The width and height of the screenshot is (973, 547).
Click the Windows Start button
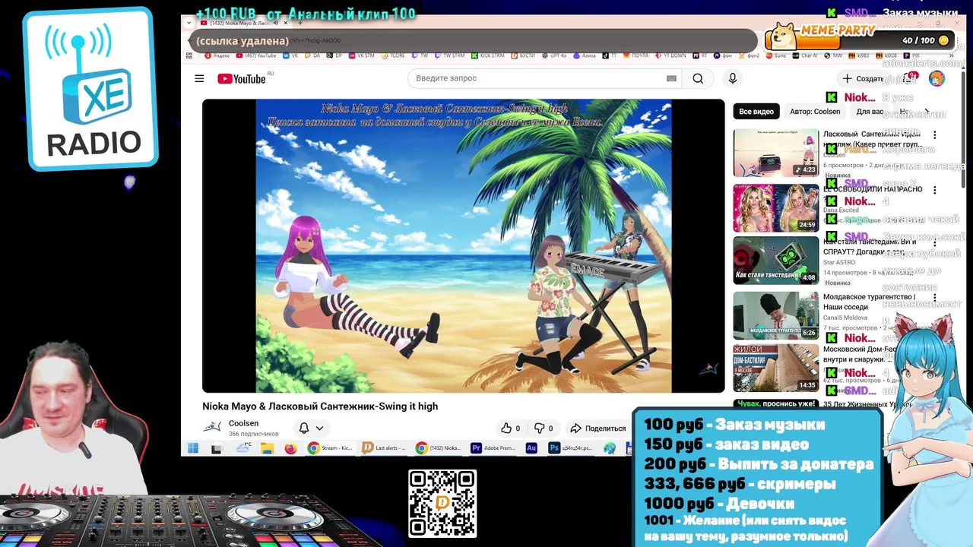(x=193, y=448)
